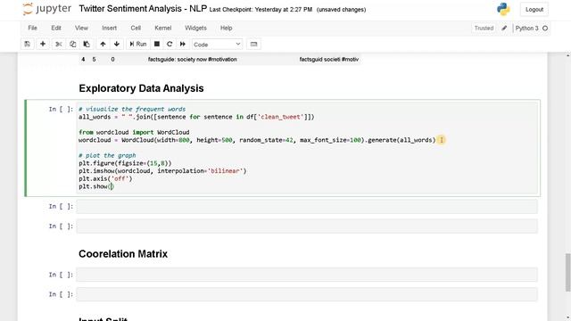
Task: Interrupt the kernel with stop icon
Action: pyautogui.click(x=157, y=44)
